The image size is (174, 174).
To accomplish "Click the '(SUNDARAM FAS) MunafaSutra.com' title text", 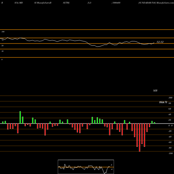I will tap(156, 3).
